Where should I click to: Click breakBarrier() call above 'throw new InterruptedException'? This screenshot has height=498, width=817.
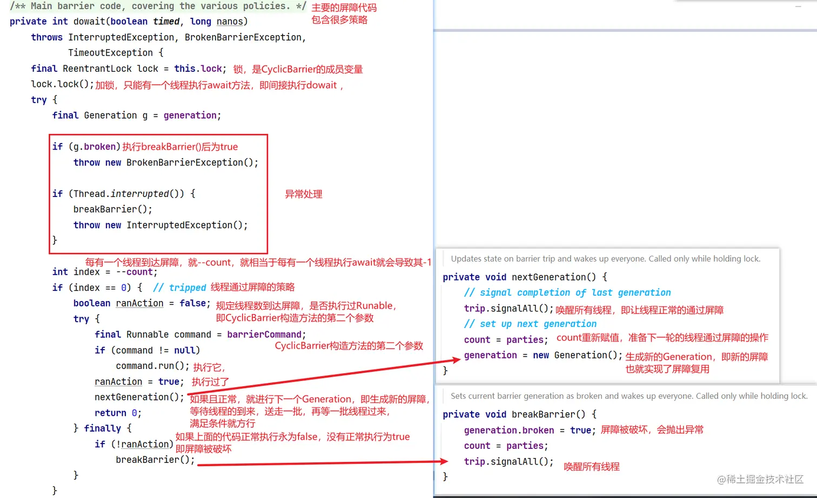click(x=113, y=209)
